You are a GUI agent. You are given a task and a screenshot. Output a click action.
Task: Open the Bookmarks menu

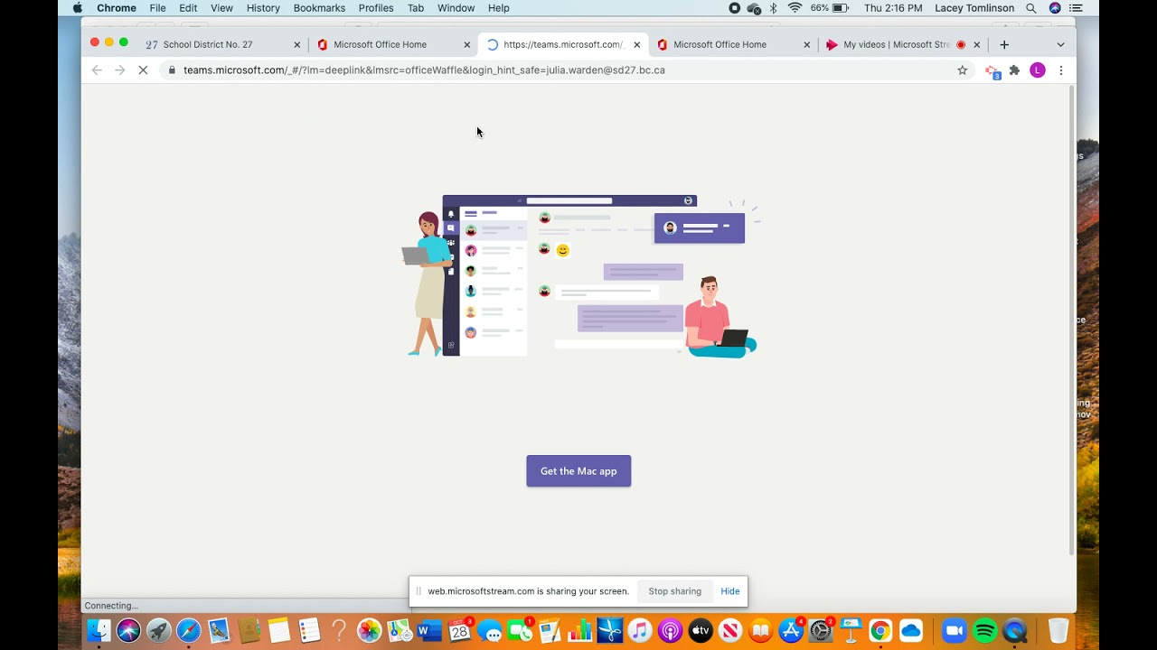click(319, 8)
